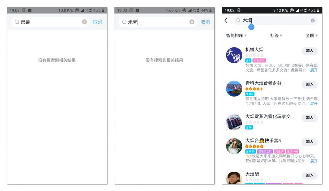
Task: Click the 大烟台快乐营5 activity flame rating
Action: [254, 146]
